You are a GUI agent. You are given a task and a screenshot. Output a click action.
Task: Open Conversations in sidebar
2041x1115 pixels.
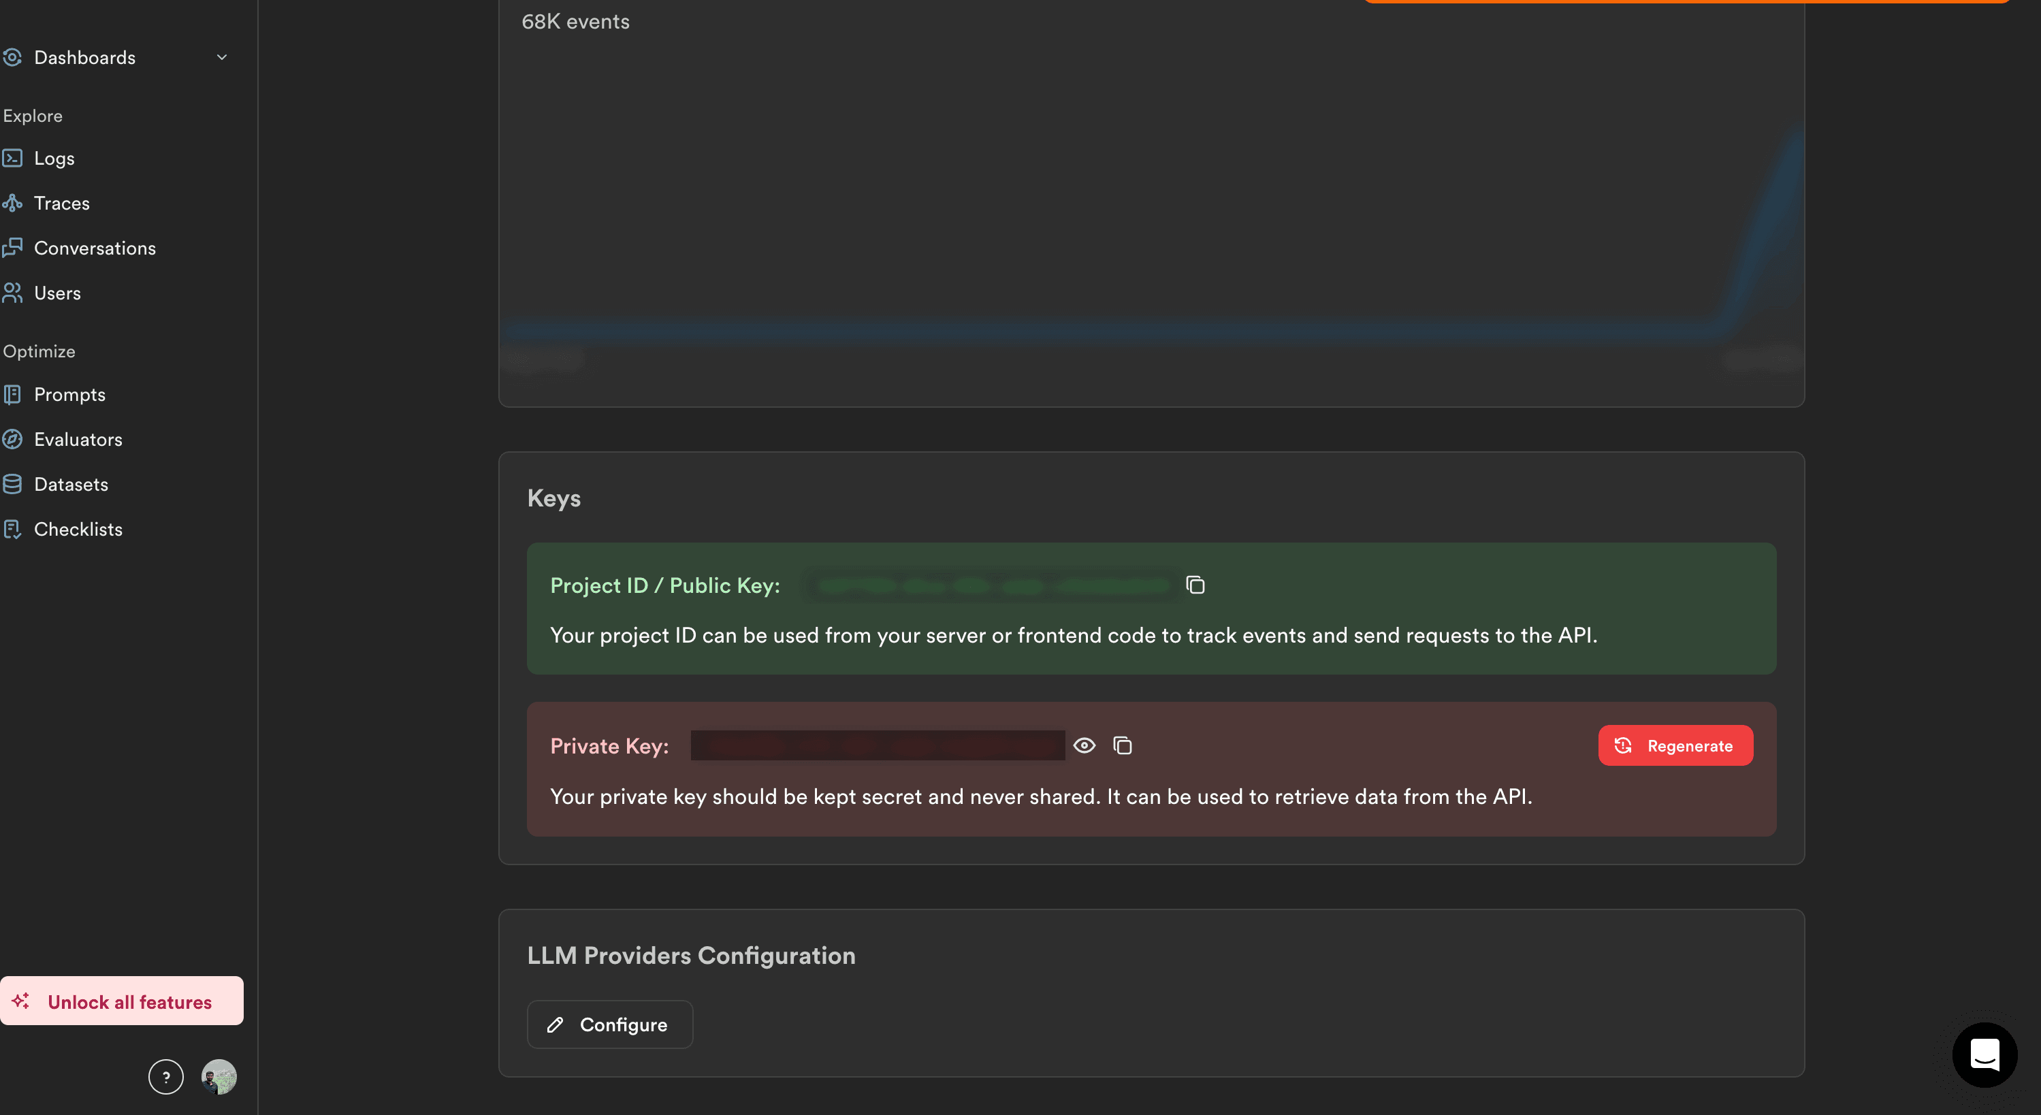point(94,248)
